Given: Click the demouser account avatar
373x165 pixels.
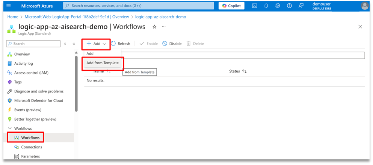Looking at the screenshot, I should tap(365, 6).
